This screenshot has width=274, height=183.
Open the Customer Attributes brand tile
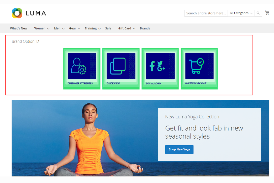(x=82, y=69)
